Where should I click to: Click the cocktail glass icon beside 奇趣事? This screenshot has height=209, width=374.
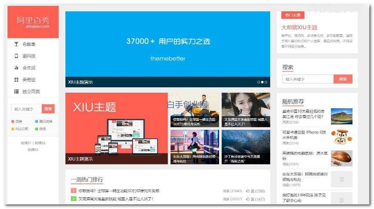tap(16, 44)
